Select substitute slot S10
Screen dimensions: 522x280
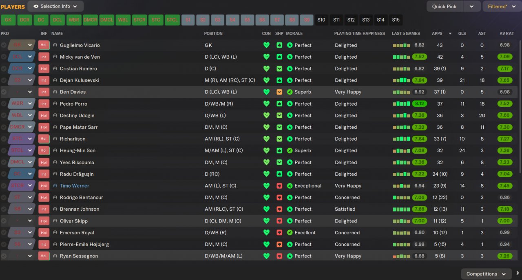321,20
